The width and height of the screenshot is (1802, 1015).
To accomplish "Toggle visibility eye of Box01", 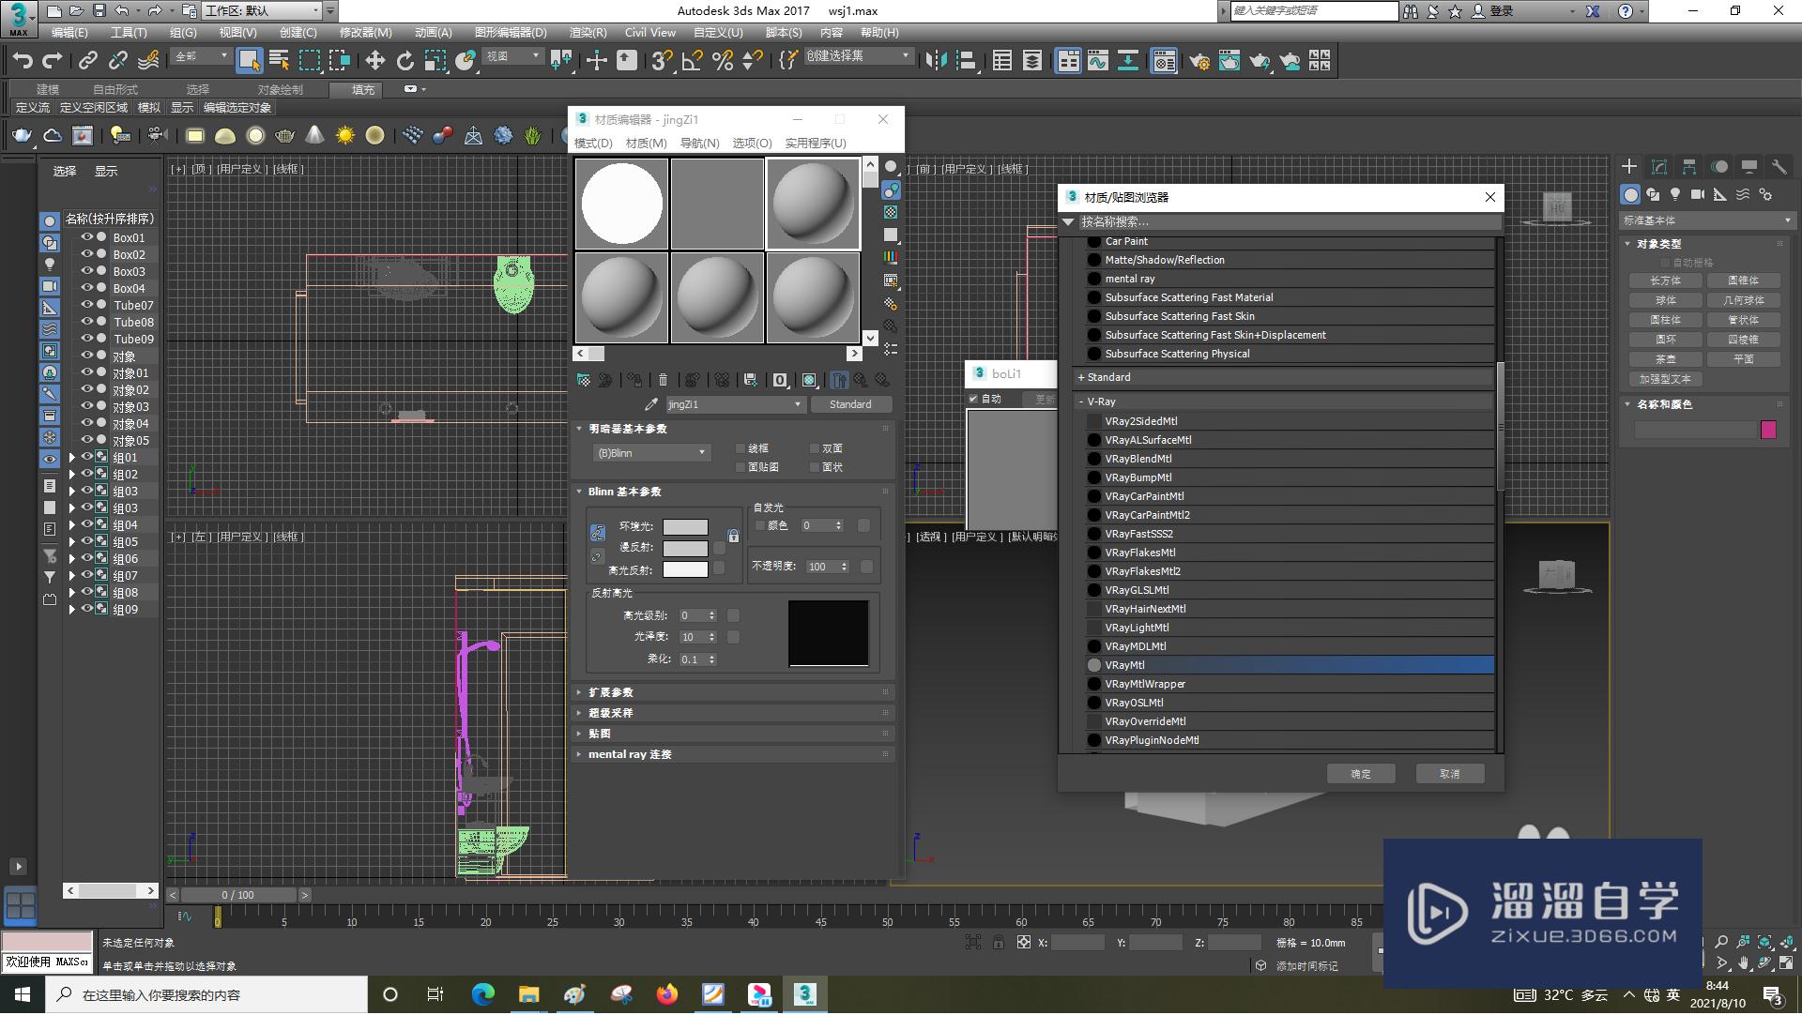I will [86, 237].
